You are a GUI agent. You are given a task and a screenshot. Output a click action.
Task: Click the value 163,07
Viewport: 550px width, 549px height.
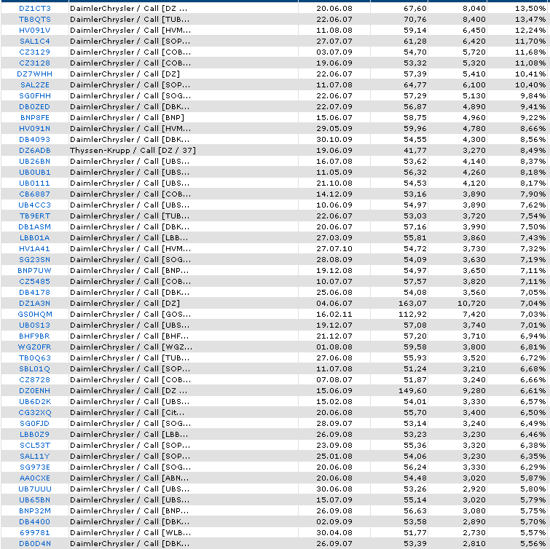coord(412,303)
